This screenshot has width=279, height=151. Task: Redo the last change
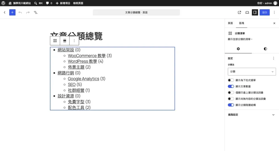(28, 13)
